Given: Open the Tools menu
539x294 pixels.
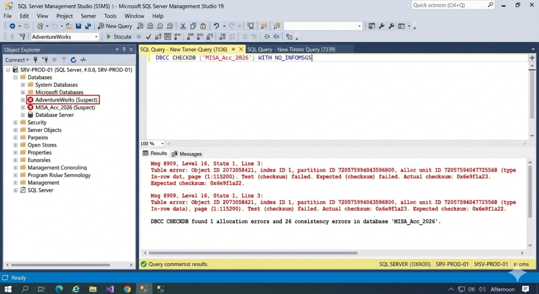Looking at the screenshot, I should click(110, 16).
